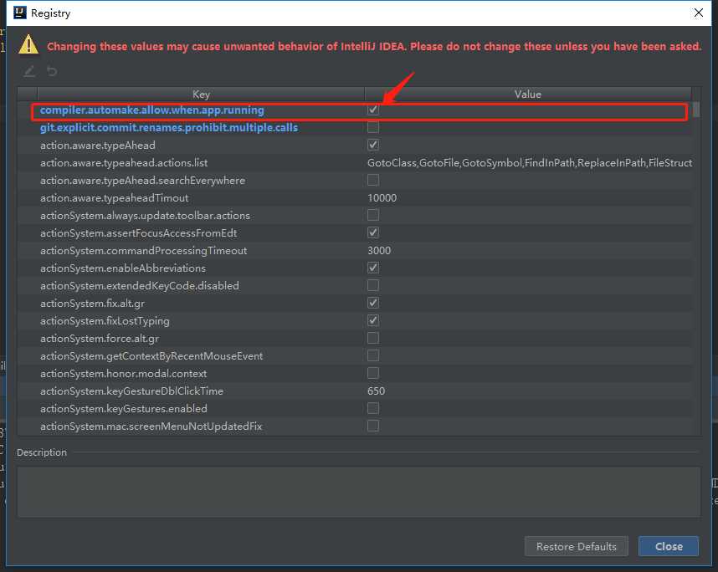Screen dimensions: 718x572
Task: Select actionSystem.assertFocusAccessFromEdt key
Action: tap(138, 233)
